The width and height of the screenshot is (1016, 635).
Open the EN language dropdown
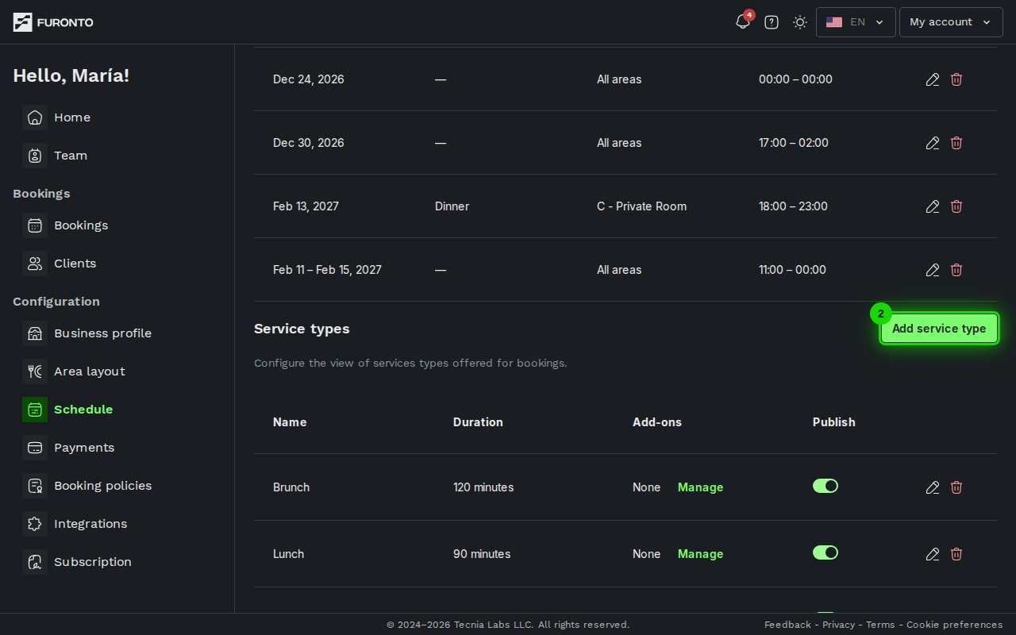coord(856,22)
